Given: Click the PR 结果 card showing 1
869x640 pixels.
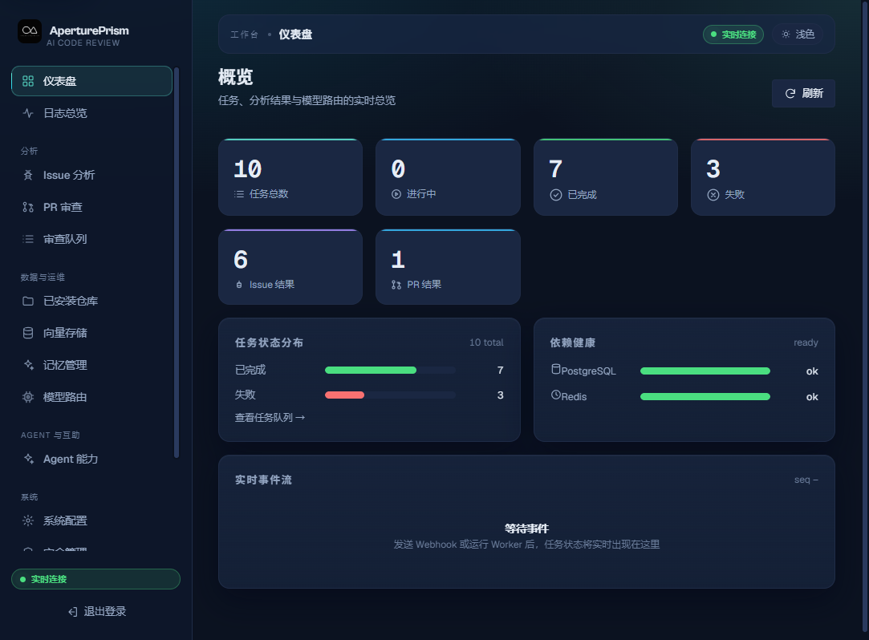Looking at the screenshot, I should pyautogui.click(x=448, y=267).
